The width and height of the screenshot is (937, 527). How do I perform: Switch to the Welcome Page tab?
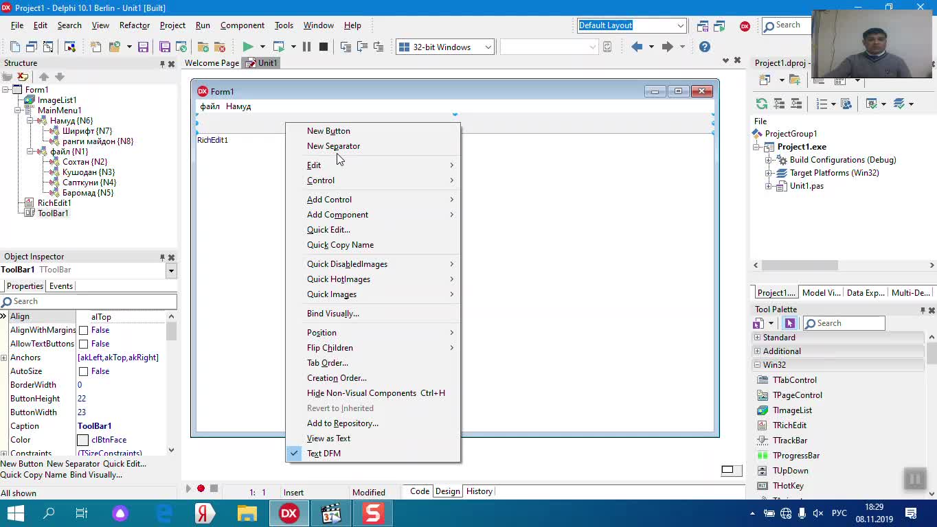tap(212, 63)
